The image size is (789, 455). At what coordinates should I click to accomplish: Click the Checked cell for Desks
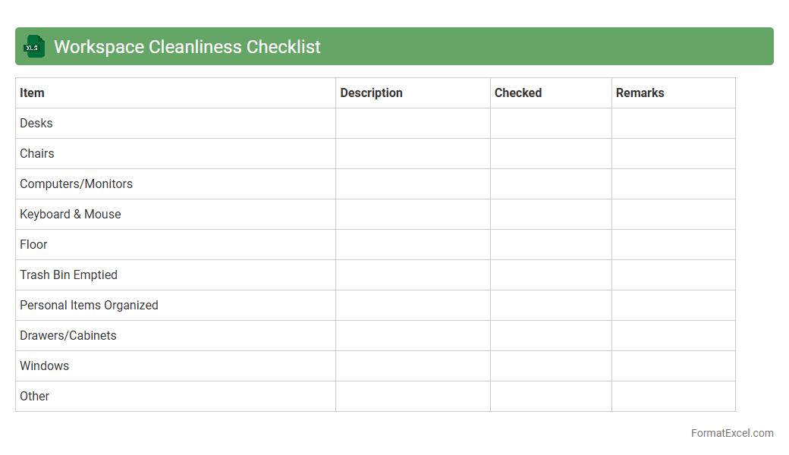click(551, 124)
